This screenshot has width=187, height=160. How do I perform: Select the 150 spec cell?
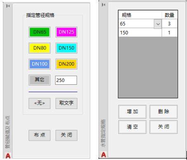[x=140, y=32]
